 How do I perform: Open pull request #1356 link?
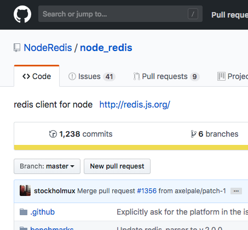(x=147, y=191)
